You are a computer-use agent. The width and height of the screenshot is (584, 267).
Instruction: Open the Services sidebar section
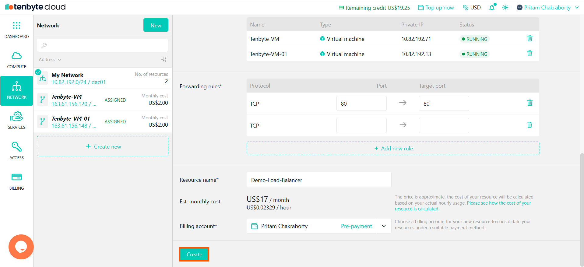16,121
